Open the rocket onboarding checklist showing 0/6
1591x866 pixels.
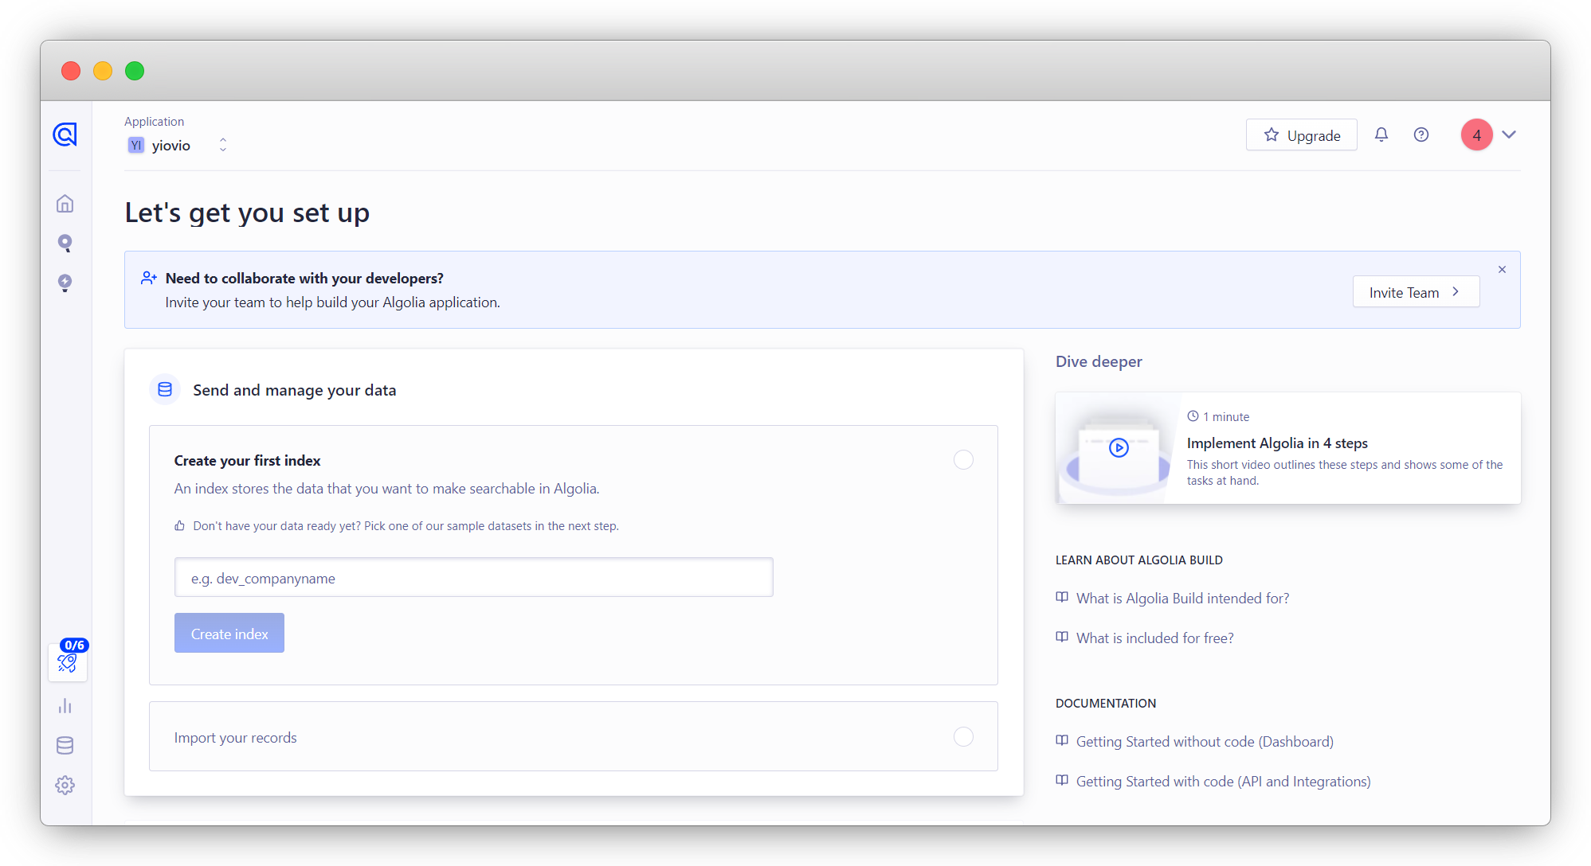[67, 661]
